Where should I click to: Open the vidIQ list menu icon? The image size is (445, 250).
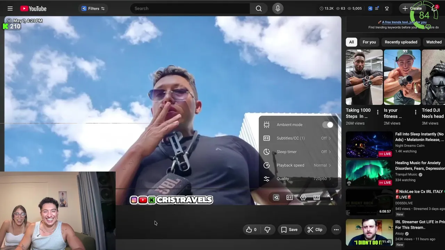[377, 8]
